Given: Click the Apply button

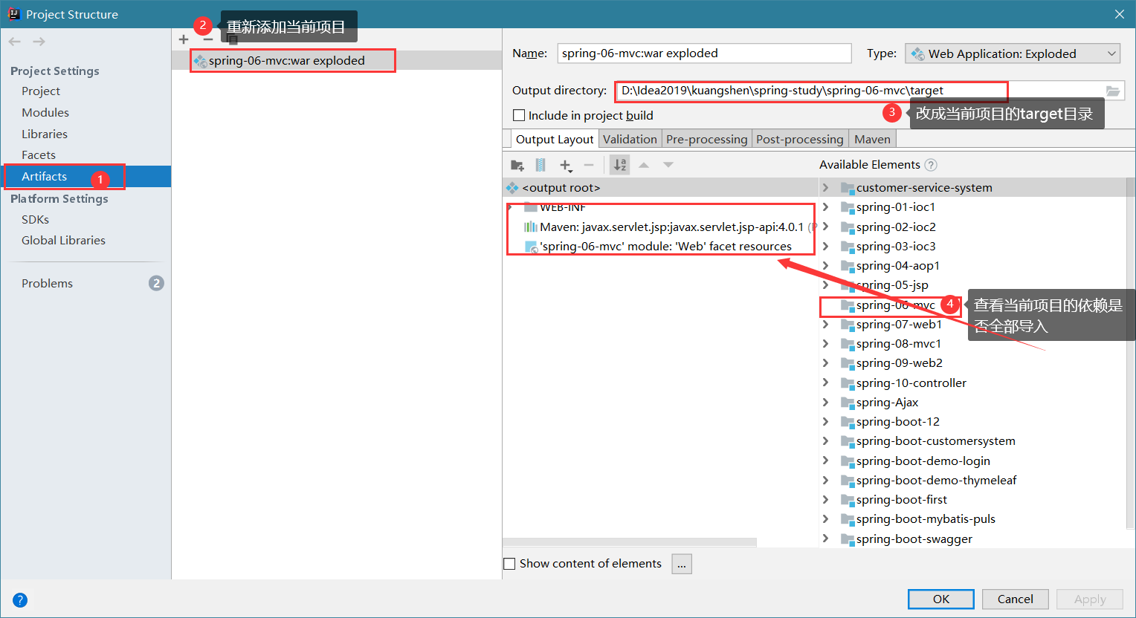Looking at the screenshot, I should pos(1090,599).
